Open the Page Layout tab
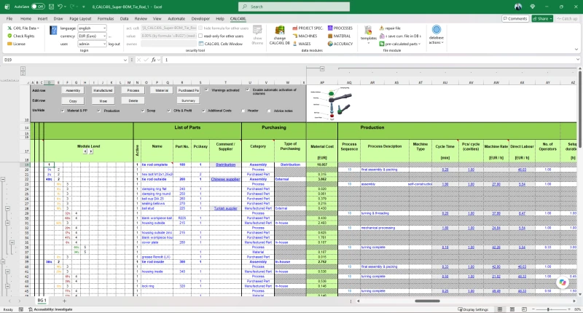The height and width of the screenshot is (313, 583). click(80, 19)
